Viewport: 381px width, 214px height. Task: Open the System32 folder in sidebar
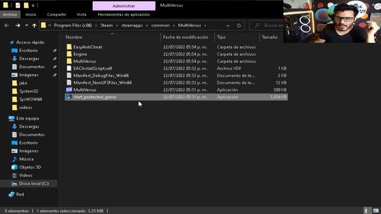[29, 91]
